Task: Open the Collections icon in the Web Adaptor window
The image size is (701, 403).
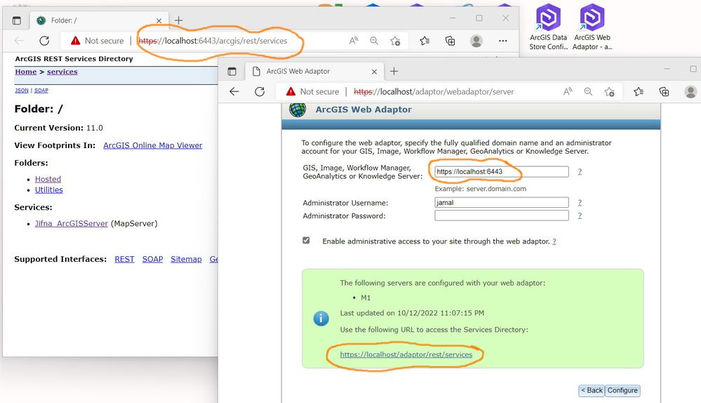Action: click(664, 92)
